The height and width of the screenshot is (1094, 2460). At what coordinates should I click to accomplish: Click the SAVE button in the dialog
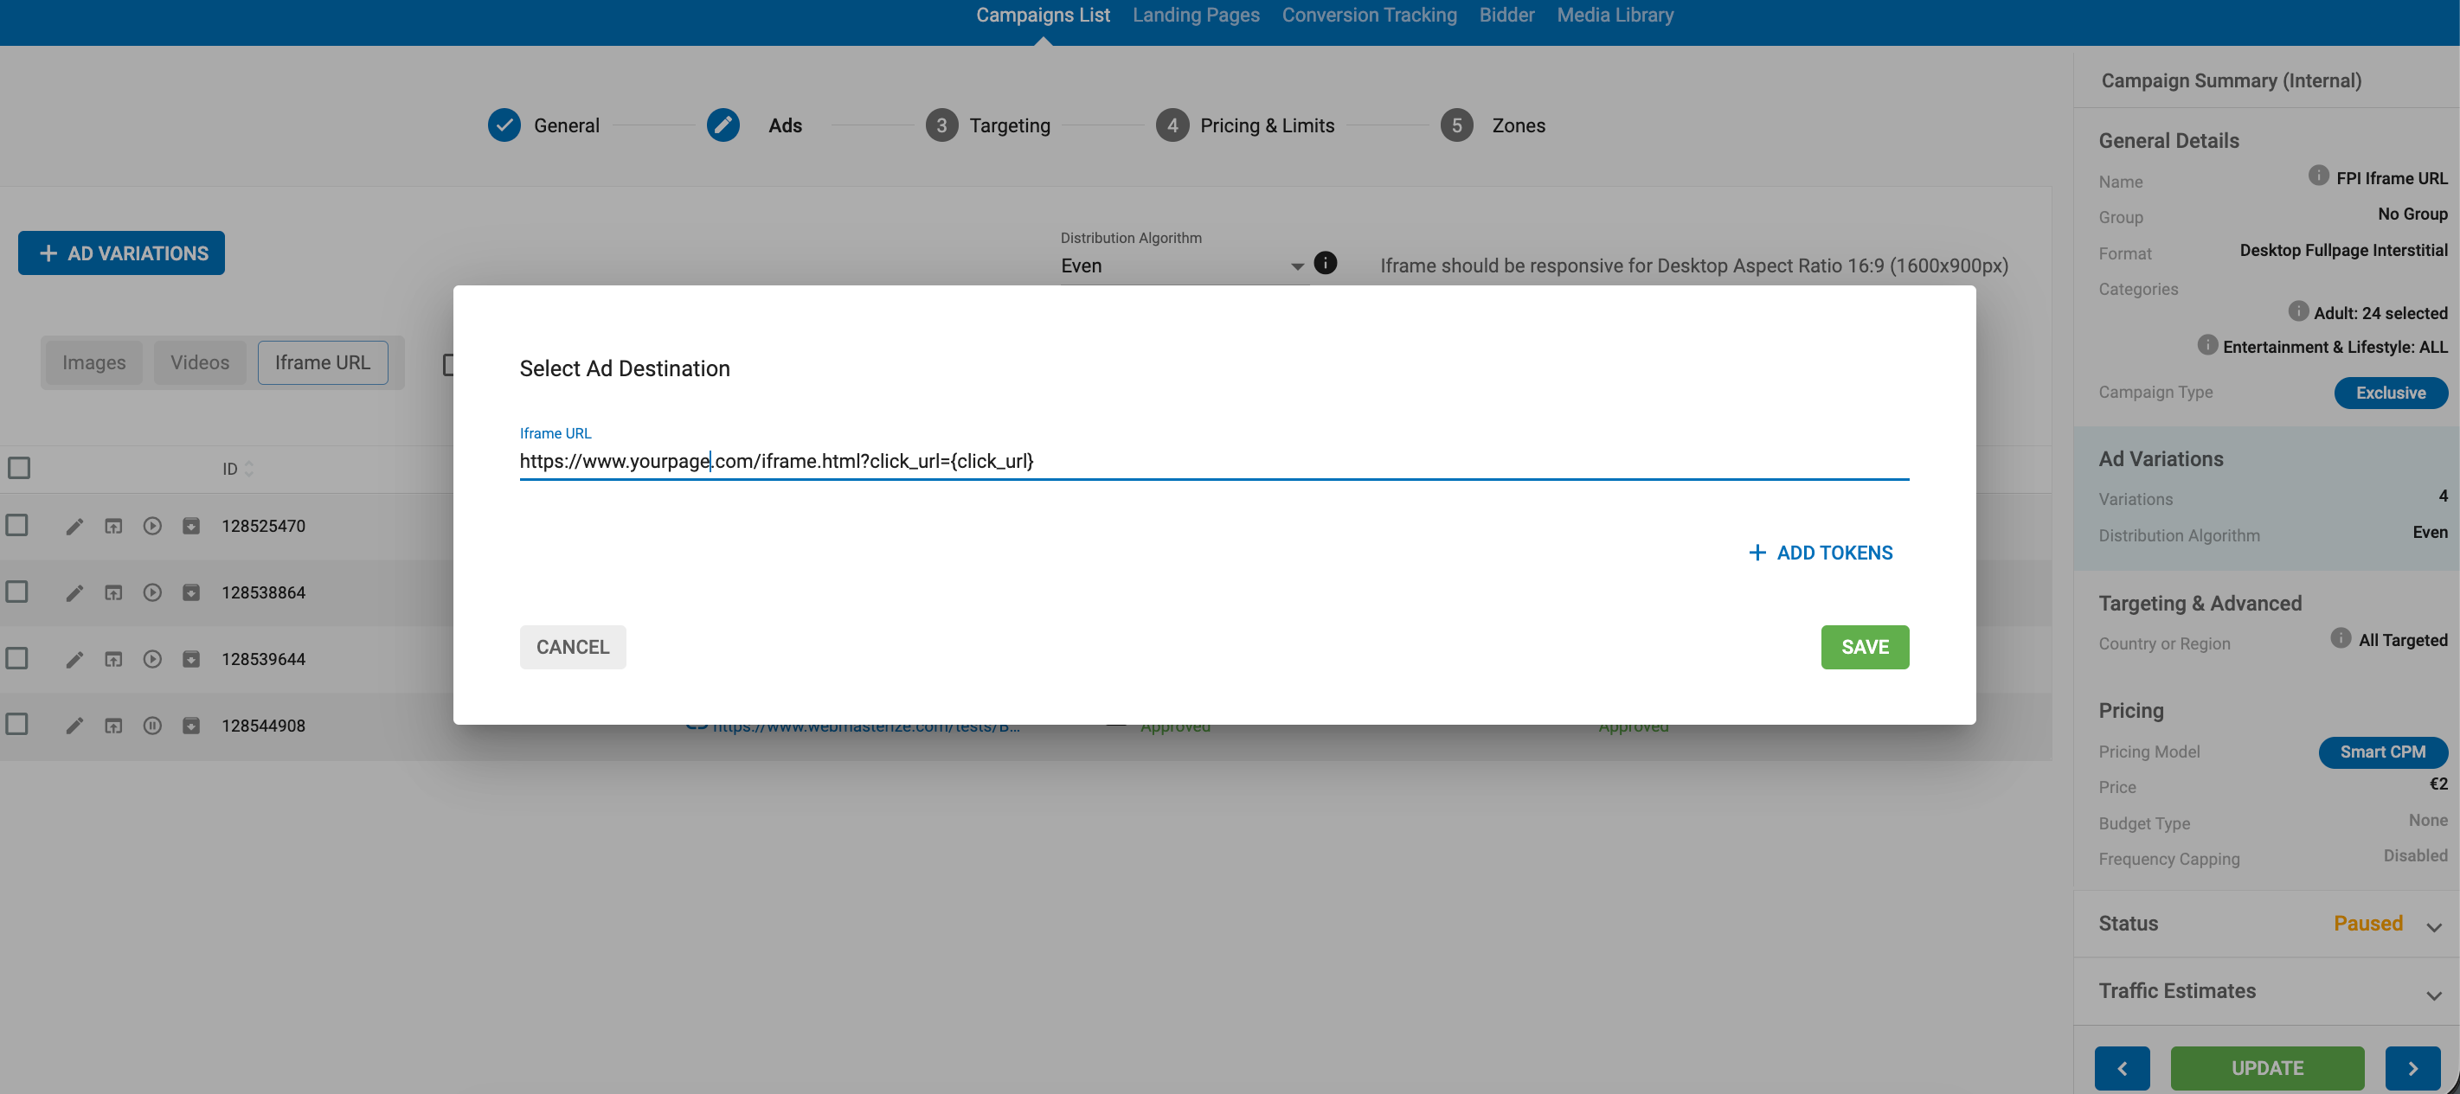pos(1864,646)
